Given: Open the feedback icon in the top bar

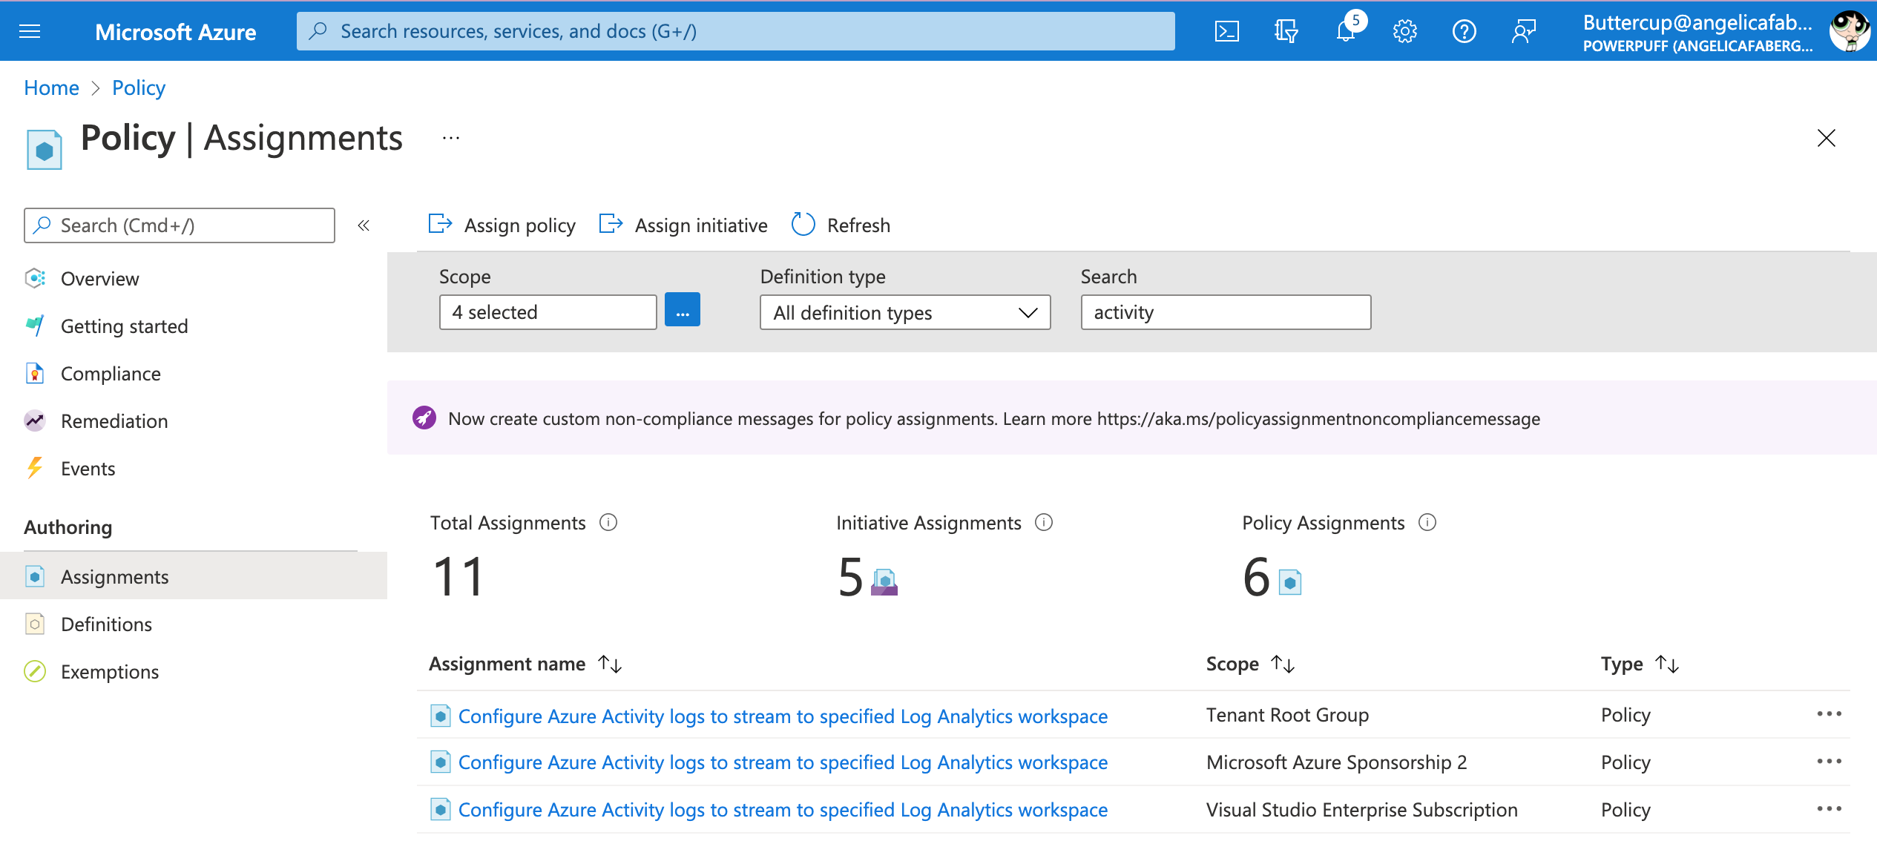Looking at the screenshot, I should coord(1525,30).
